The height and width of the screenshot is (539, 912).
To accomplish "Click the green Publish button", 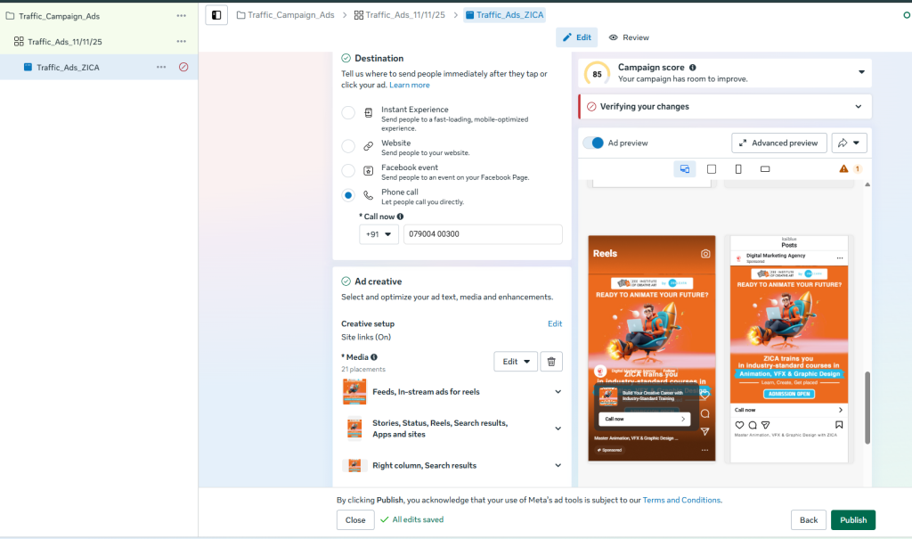I will pos(852,519).
